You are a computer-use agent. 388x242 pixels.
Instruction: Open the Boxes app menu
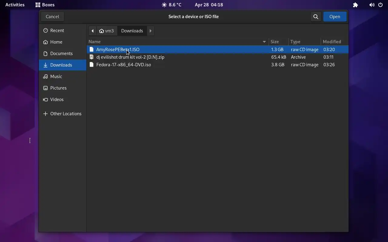45,5
